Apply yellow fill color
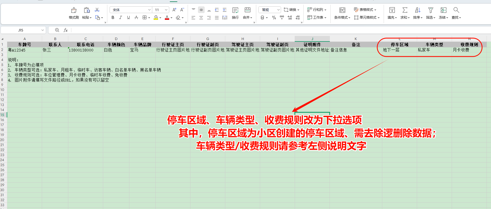The width and height of the screenshot is (491, 209). 156,18
